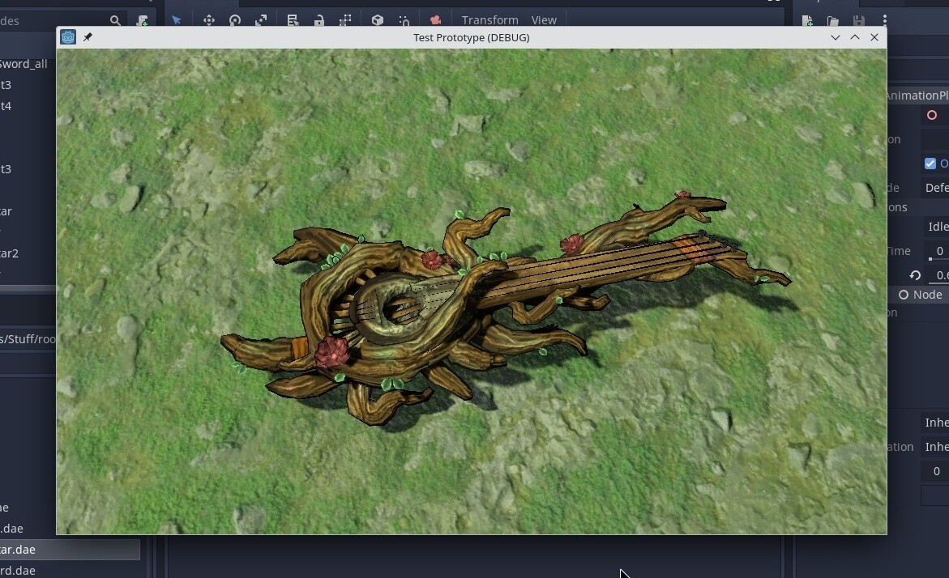
Task: Click the open folder icon in the inspector toolbar
Action: [x=833, y=20]
